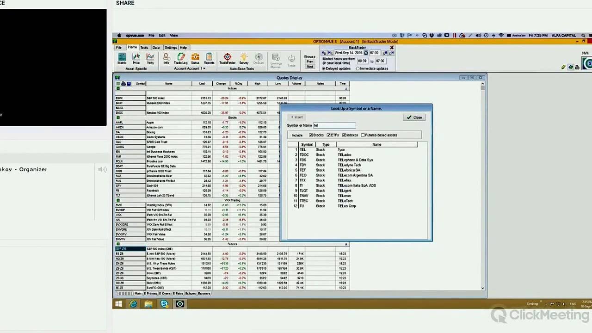Click the Insert button in the lookup dialog
Viewport: 592px width, 333px height.
(x=296, y=117)
